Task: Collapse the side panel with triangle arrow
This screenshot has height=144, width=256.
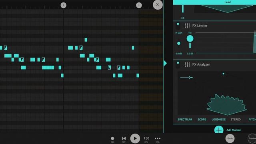Action: pyautogui.click(x=165, y=63)
